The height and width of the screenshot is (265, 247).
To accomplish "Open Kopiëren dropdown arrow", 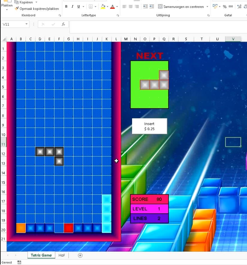I will (36, 2).
